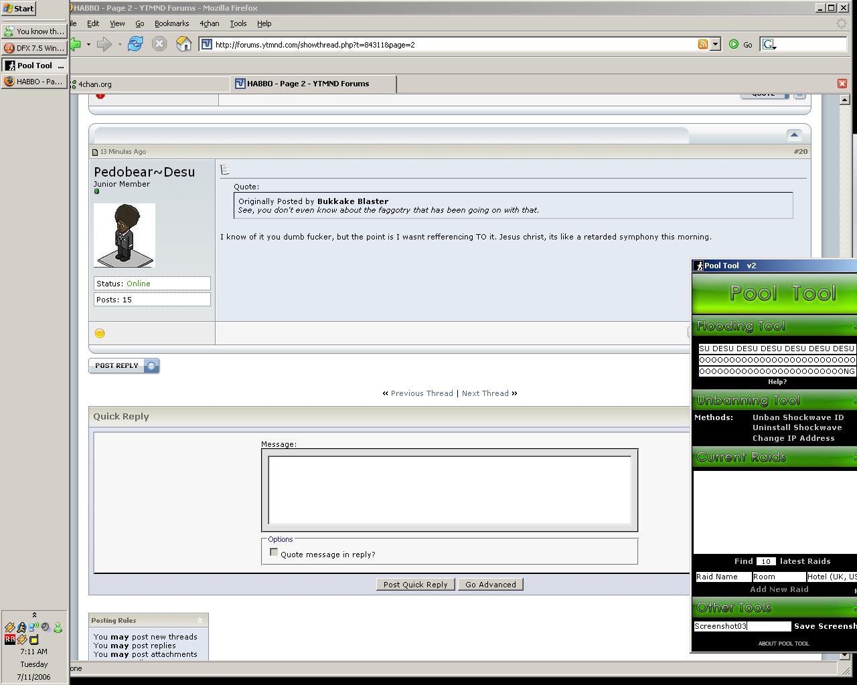Click the green Go button icon

(x=734, y=44)
